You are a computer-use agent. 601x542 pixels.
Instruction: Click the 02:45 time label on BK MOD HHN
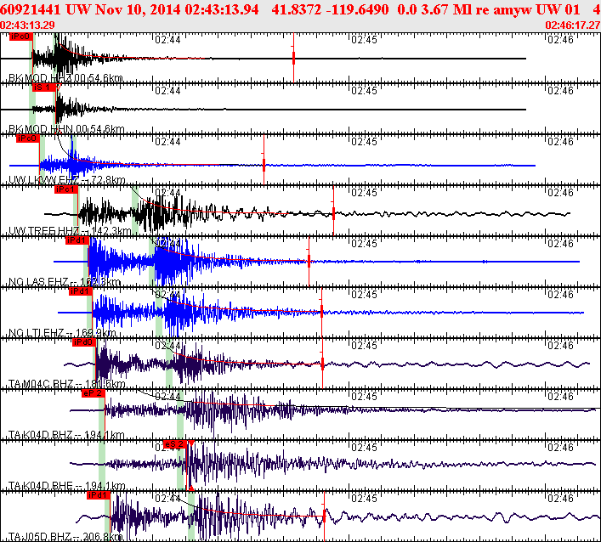(364, 91)
